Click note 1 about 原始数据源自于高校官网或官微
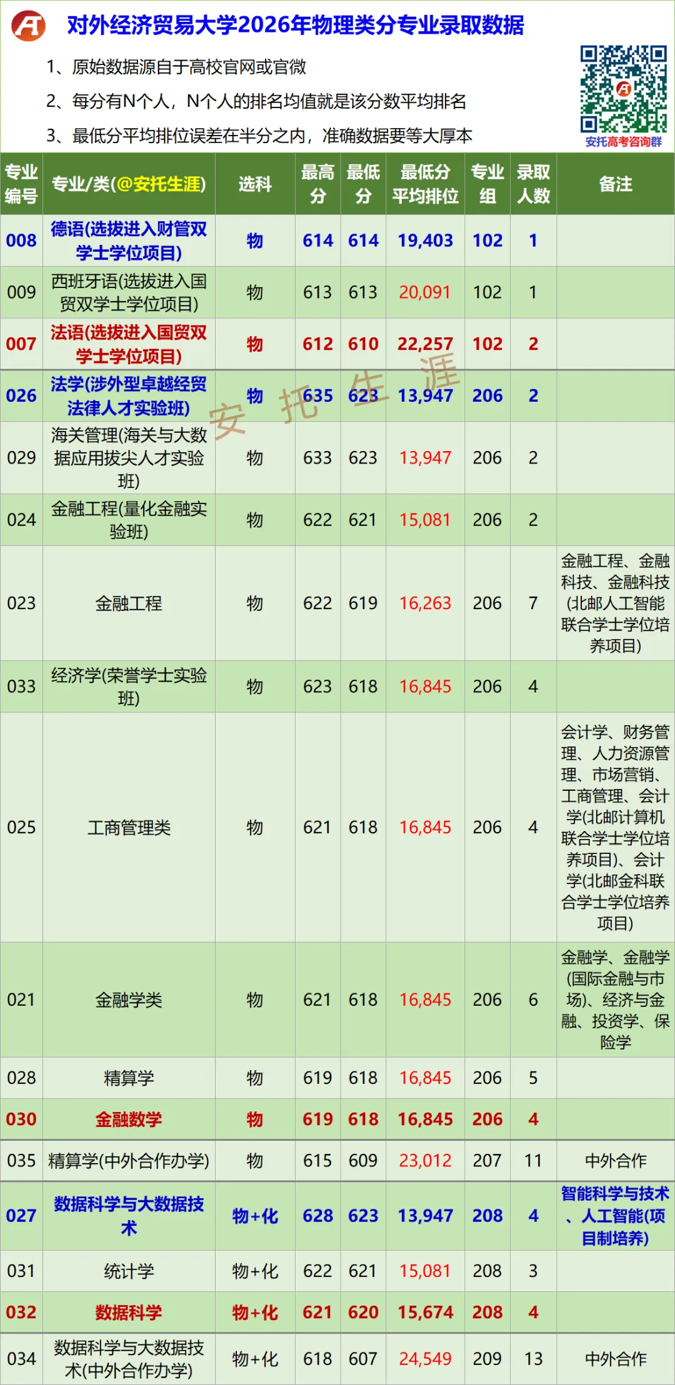This screenshot has height=1385, width=675. pyautogui.click(x=176, y=67)
